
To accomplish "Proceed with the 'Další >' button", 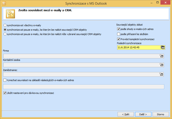I will 143,114.
